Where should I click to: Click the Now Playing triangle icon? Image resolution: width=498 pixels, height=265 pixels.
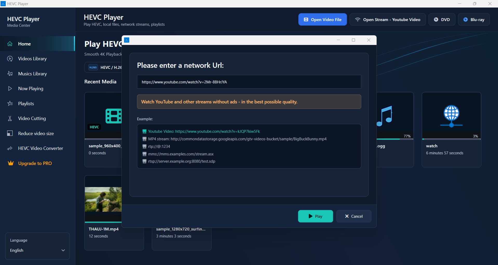tap(10, 89)
